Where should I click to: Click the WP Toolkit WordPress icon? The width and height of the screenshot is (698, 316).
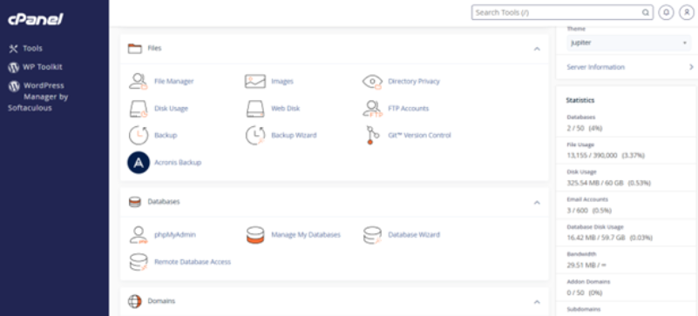coord(14,67)
